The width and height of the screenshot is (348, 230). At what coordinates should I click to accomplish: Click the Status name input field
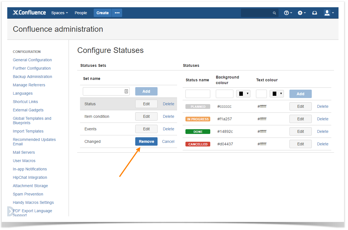[198, 94]
